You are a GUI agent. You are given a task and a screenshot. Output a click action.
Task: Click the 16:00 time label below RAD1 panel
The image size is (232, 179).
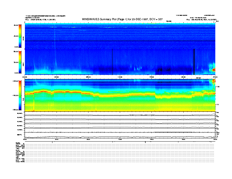tap(151, 77)
